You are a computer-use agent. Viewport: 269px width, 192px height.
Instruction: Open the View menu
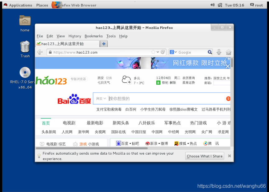(x=61, y=36)
